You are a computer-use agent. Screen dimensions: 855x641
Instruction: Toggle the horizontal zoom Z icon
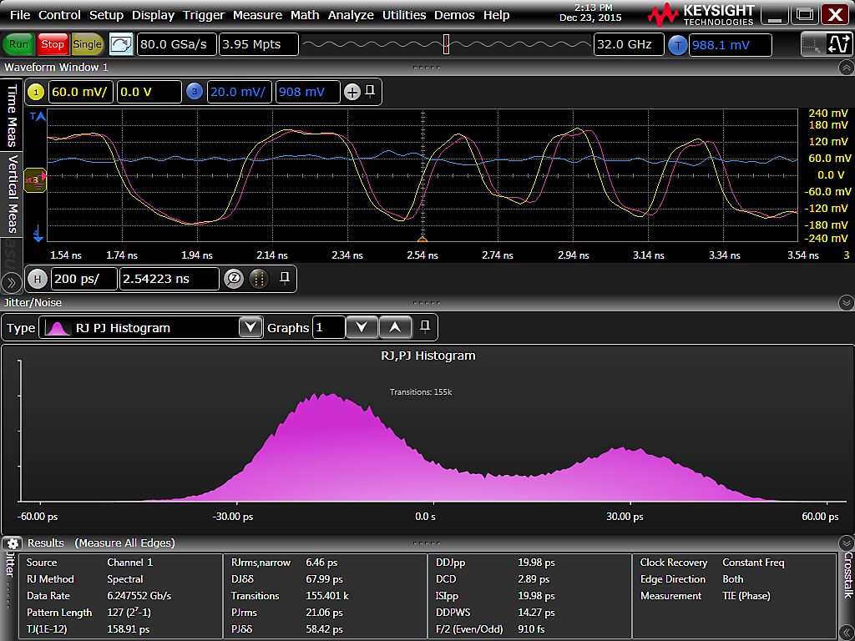(234, 279)
